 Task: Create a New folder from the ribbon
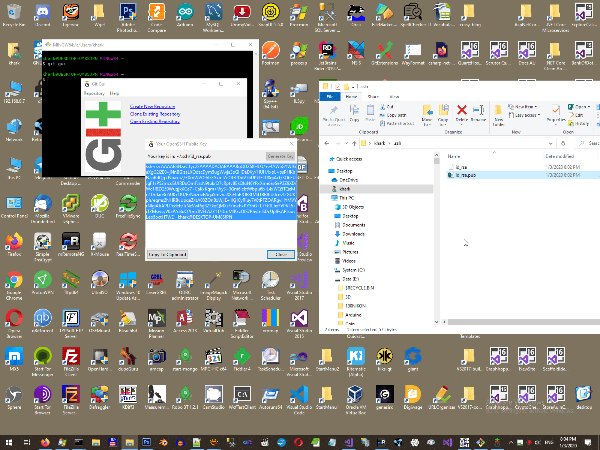point(499,115)
